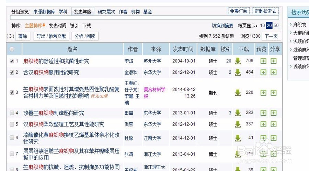The image size is (309, 171).
Task: Group results by 基金
Action: [147, 12]
